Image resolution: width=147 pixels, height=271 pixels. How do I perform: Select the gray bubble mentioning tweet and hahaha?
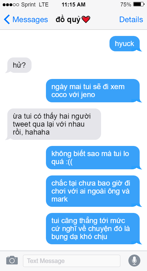(x=53, y=124)
